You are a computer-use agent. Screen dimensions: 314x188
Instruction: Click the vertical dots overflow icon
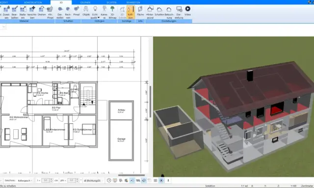point(168,180)
